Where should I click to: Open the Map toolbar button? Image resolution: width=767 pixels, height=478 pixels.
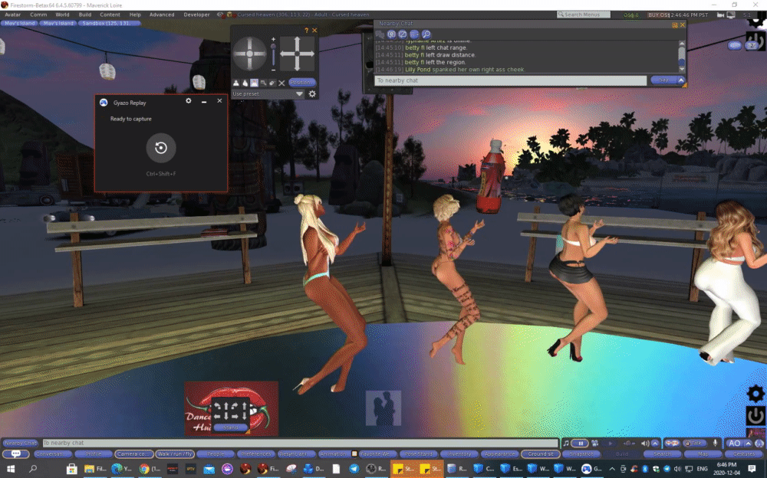(x=703, y=454)
